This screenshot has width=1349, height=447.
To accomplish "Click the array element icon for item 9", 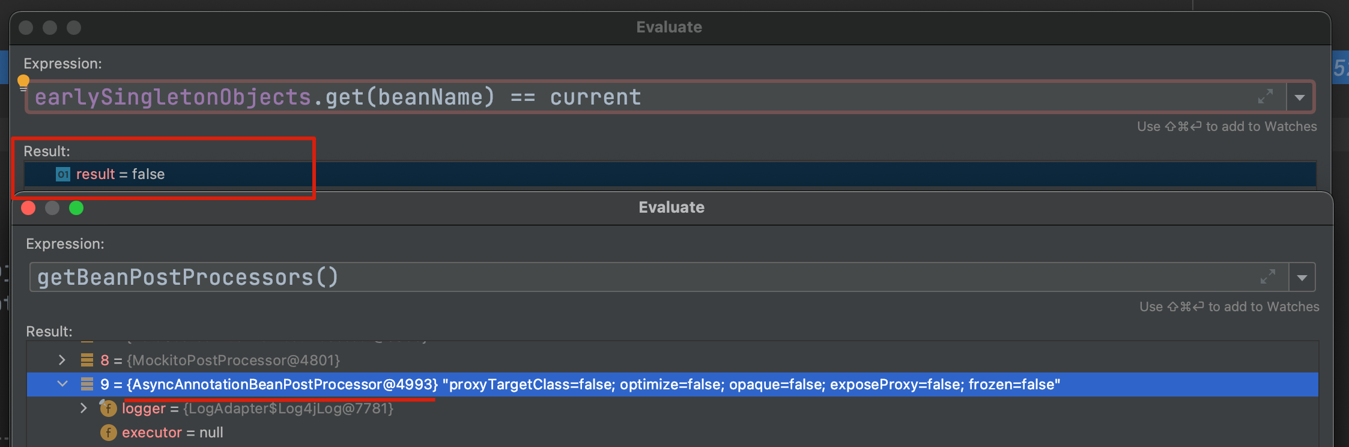I will (x=87, y=384).
